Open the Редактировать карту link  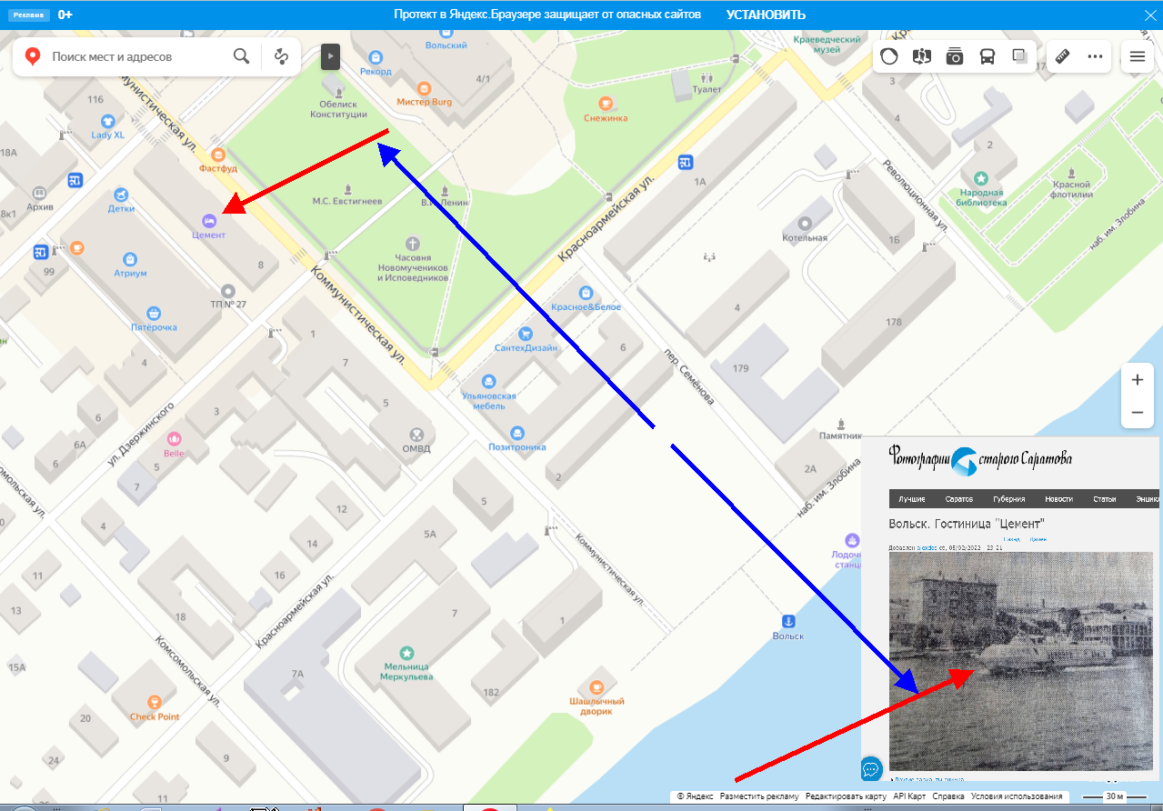(846, 796)
